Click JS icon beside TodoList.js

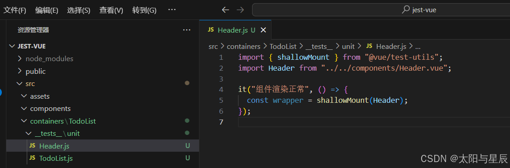pyautogui.click(x=32, y=158)
